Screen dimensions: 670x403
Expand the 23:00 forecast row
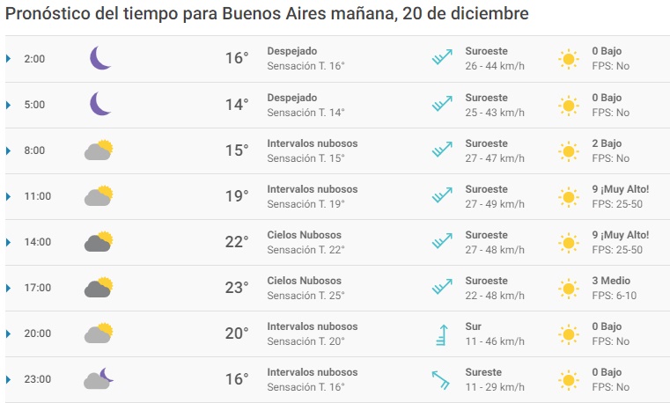tap(9, 379)
